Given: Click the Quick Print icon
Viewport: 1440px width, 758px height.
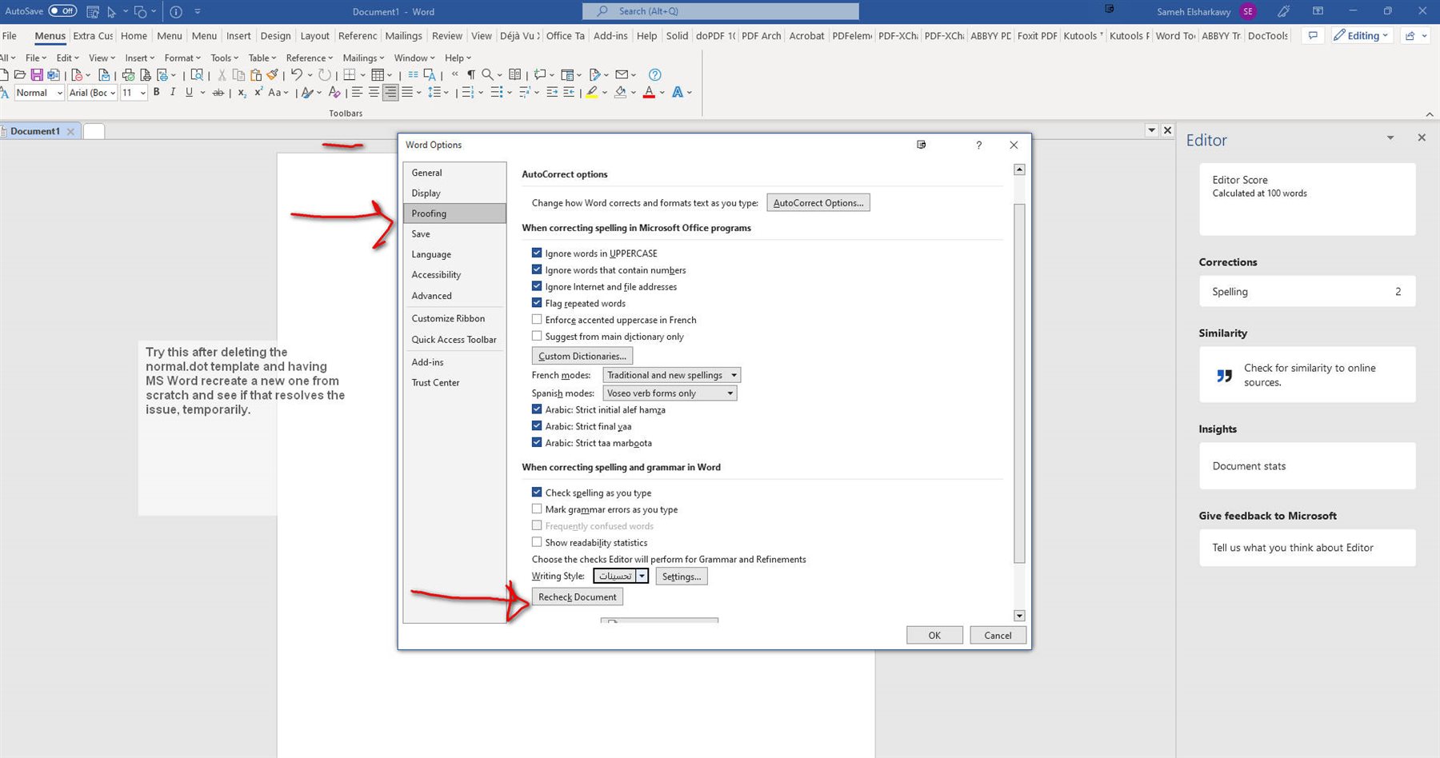Looking at the screenshot, I should 128,74.
